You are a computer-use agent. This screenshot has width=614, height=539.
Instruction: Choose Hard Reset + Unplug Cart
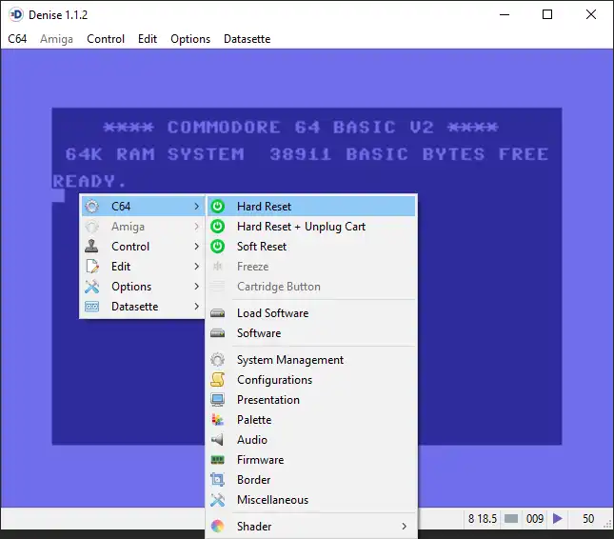tap(311, 226)
